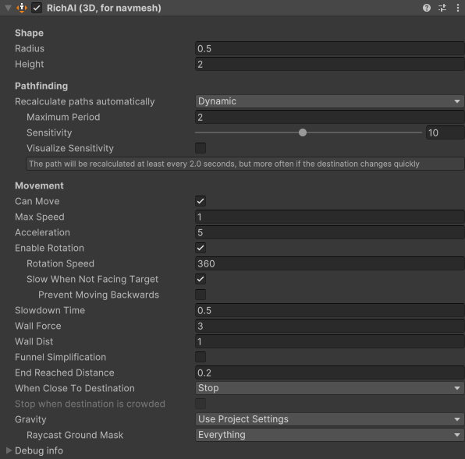
Task: Collapse the RichAI component foldout arrow
Action: [8, 8]
